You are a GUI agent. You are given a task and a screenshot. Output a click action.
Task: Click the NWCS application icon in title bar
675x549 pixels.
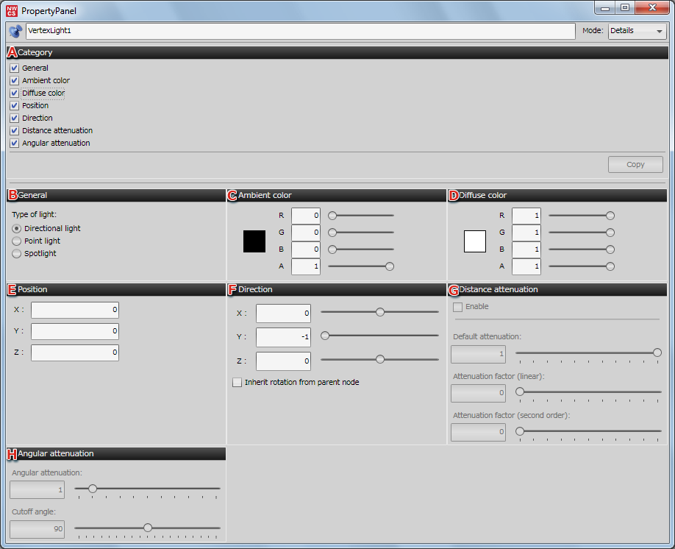pos(11,10)
